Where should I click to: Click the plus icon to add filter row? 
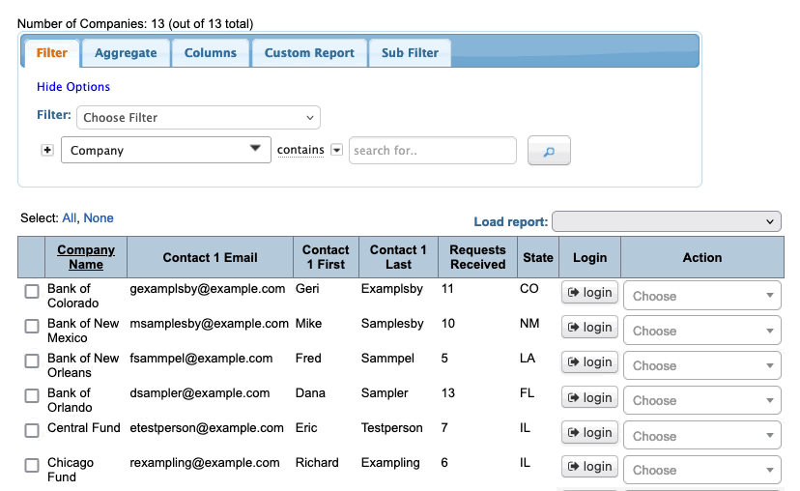coord(46,150)
